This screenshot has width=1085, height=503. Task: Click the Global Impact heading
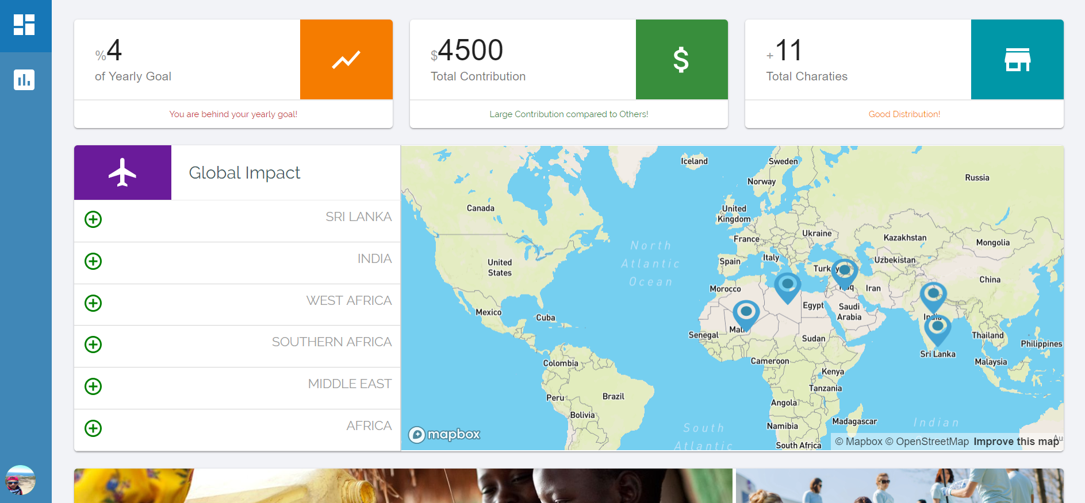pos(244,173)
